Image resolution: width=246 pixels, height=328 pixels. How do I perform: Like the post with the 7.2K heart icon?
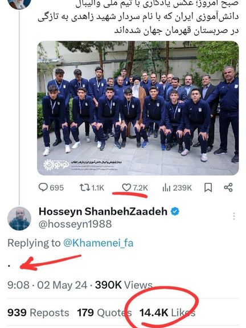click(126, 187)
